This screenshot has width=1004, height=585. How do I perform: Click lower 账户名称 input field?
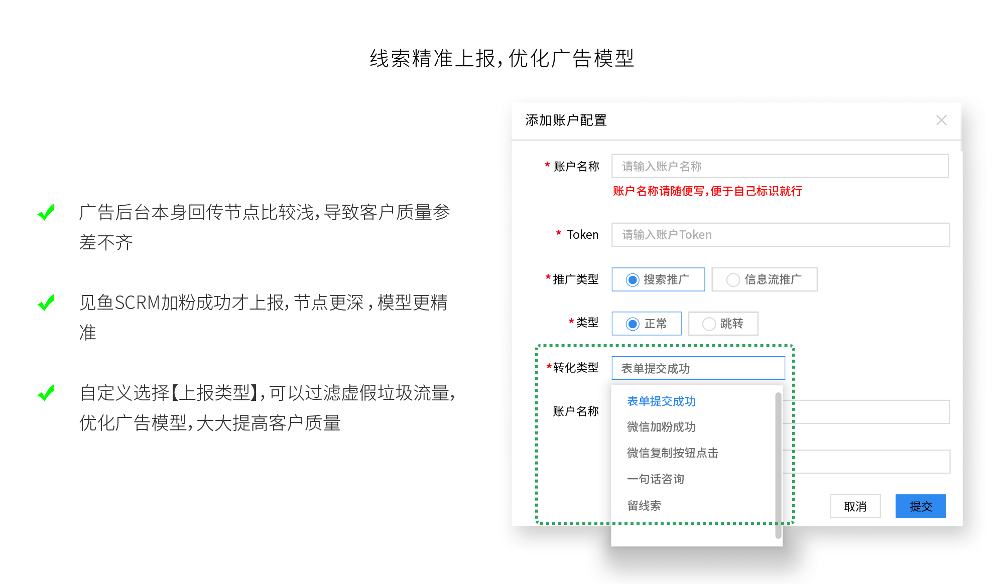871,412
